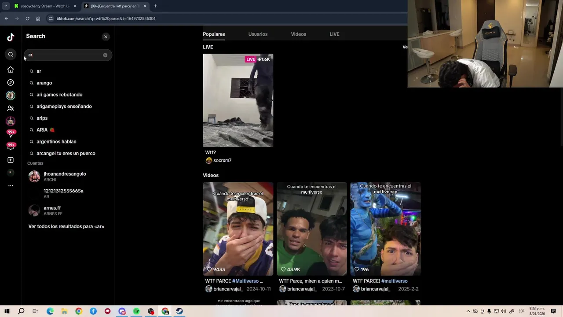The image size is (563, 317).
Task: Click the browser Home button
Action: 38,18
